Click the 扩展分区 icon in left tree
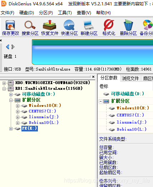This screenshot has height=187, width=153. [18, 100]
